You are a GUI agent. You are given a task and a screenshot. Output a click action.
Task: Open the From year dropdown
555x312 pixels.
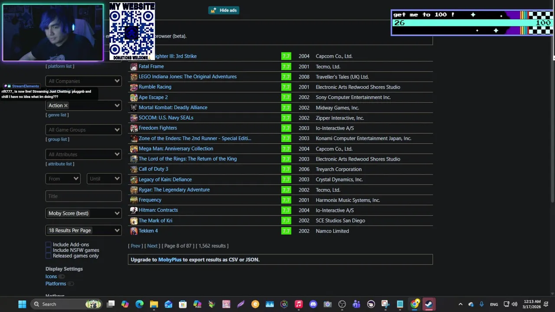click(63, 179)
